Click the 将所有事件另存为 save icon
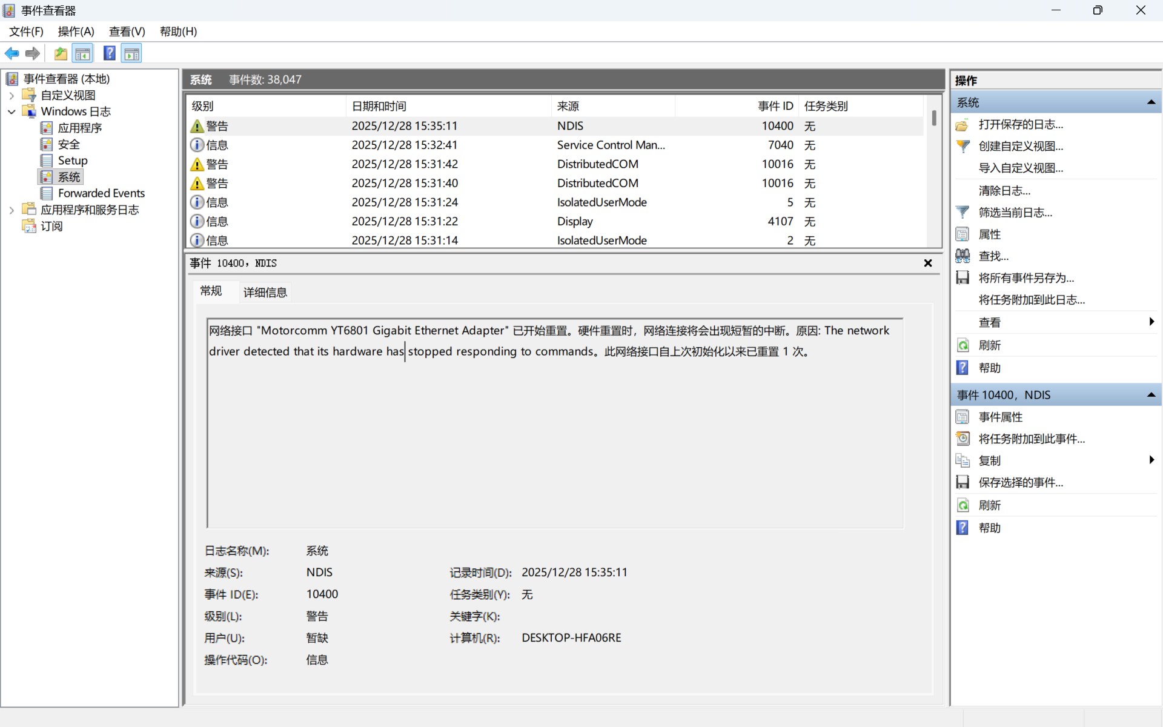 click(963, 278)
